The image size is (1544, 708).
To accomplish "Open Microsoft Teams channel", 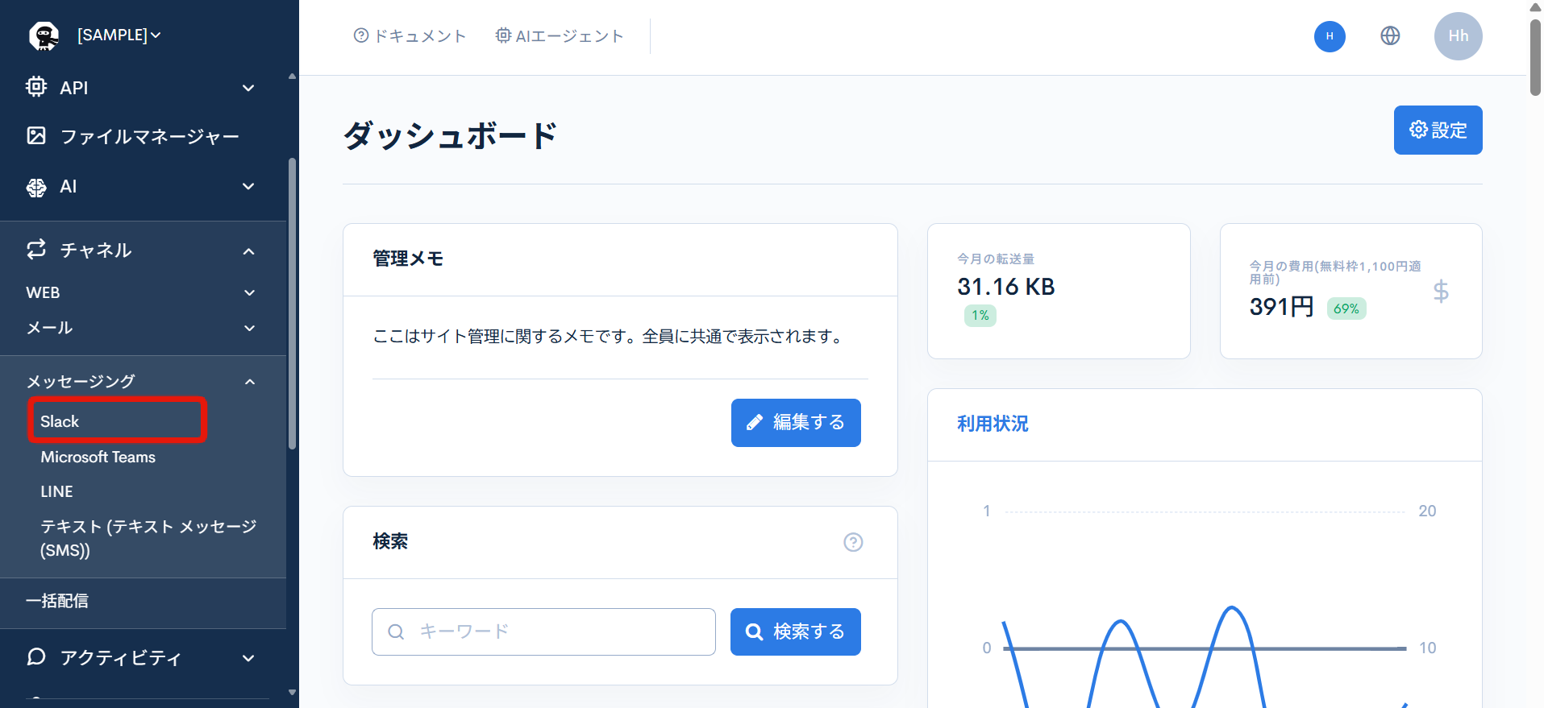I will (98, 457).
